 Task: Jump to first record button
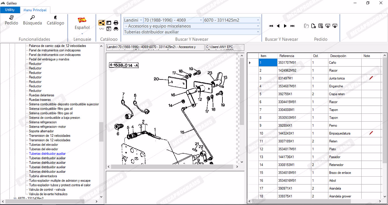click(271, 26)
